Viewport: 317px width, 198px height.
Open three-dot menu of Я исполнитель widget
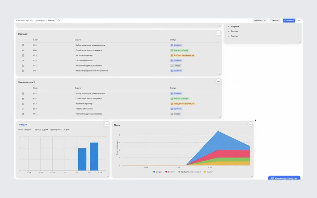click(218, 81)
